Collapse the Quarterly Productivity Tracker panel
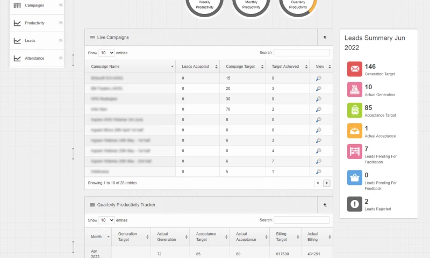Screen dimensions: 430x258 (x=325, y=205)
